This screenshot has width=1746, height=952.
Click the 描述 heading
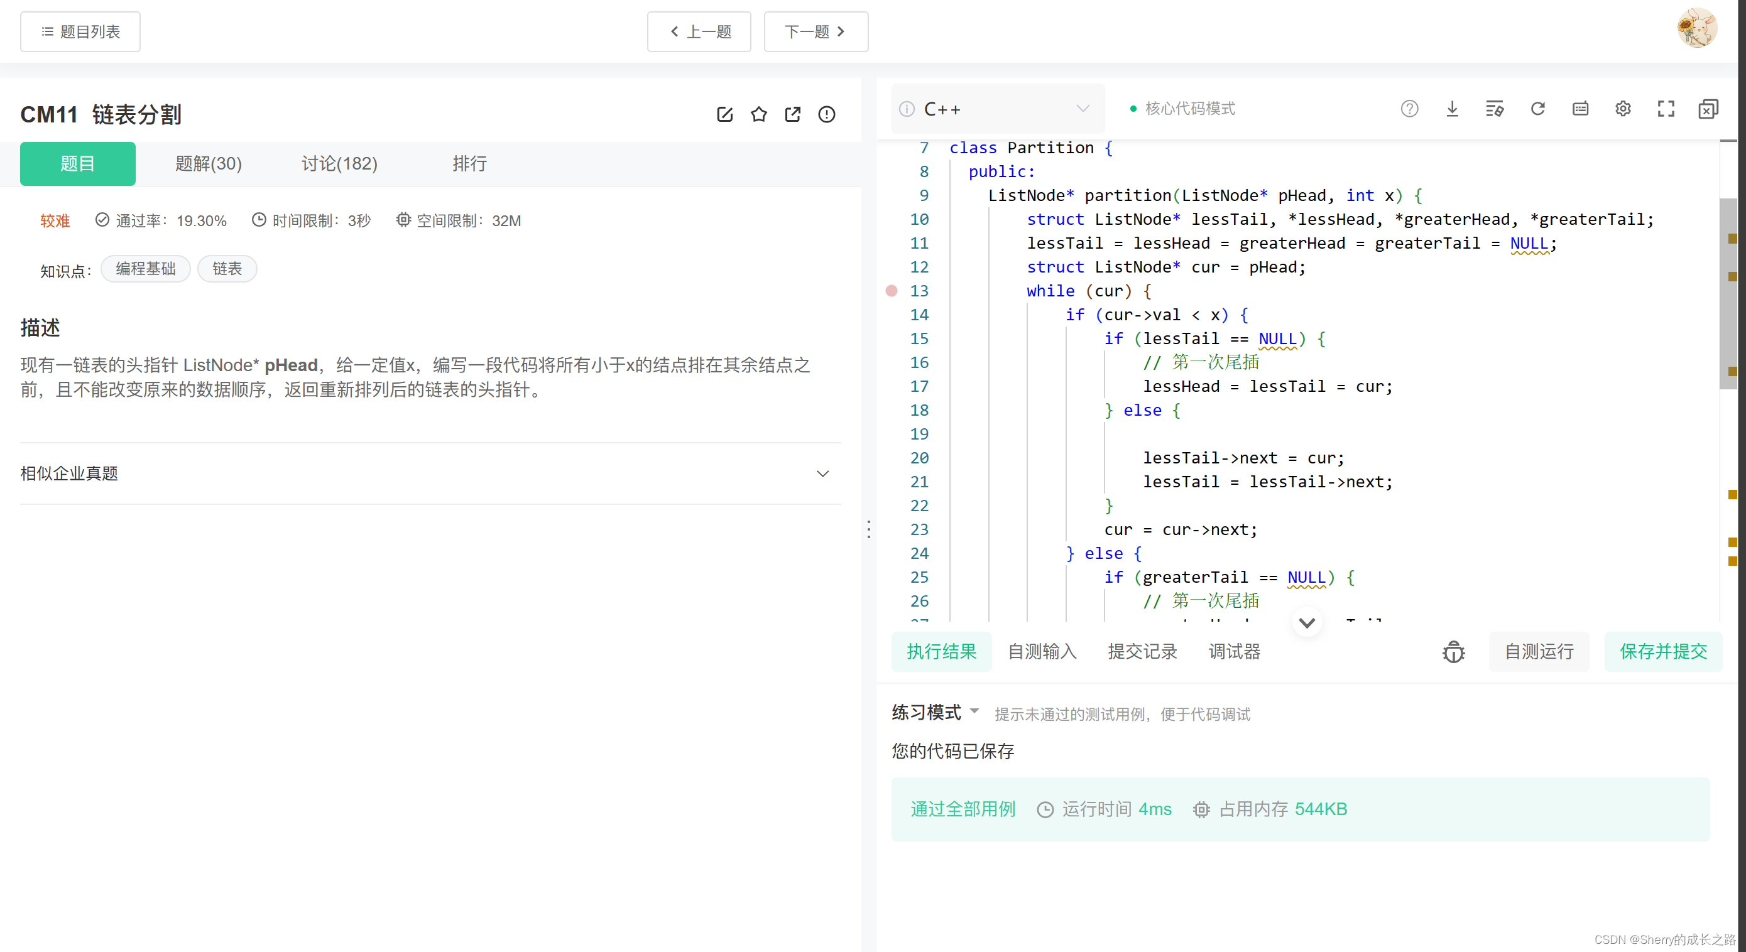40,328
